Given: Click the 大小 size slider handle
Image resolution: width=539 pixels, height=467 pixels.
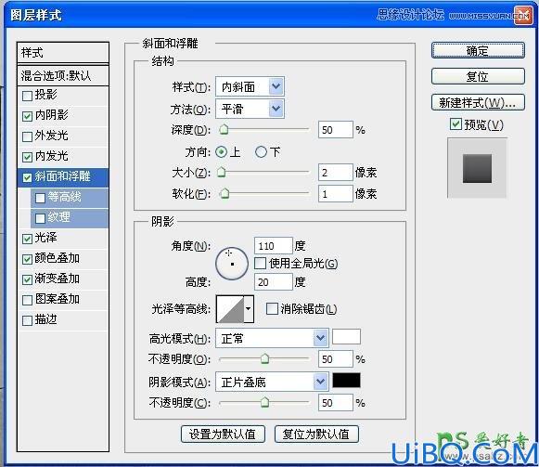Looking at the screenshot, I should (222, 172).
